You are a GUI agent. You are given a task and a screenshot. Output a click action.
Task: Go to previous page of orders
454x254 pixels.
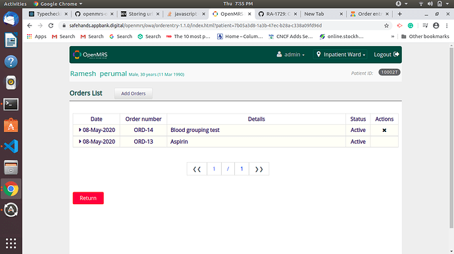tap(197, 169)
